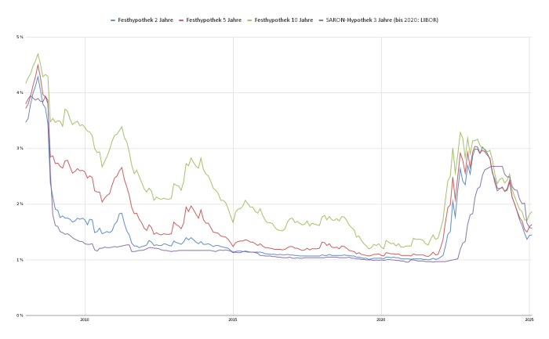Toggle the SARON-Hypothek 3 Jahre legend entry
Screen dimensions: 549x339
point(379,20)
